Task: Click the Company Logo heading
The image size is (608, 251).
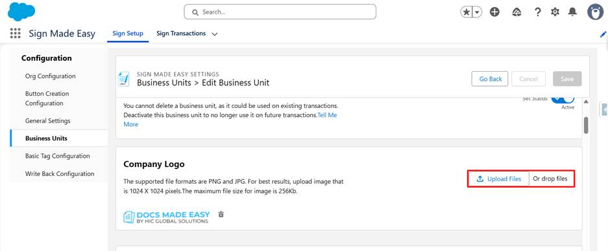Action: click(x=154, y=164)
